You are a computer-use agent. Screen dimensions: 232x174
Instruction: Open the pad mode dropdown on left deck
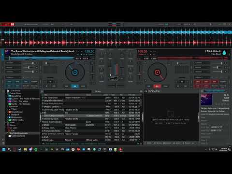(14, 77)
